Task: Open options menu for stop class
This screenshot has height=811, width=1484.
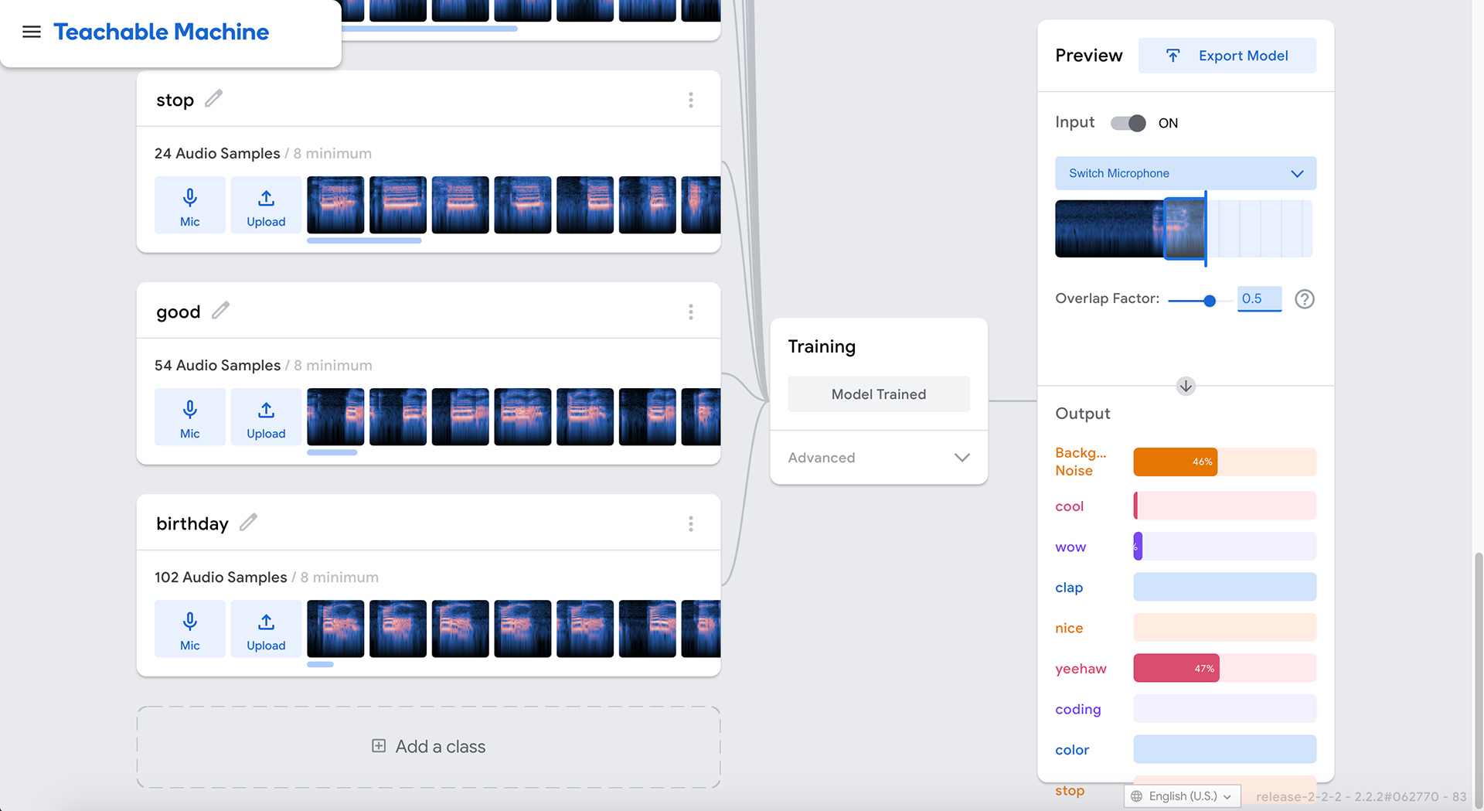Action: coord(691,100)
